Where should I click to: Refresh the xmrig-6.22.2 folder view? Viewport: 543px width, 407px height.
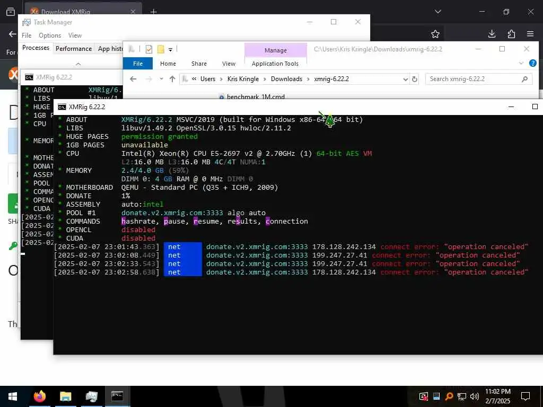pyautogui.click(x=415, y=79)
